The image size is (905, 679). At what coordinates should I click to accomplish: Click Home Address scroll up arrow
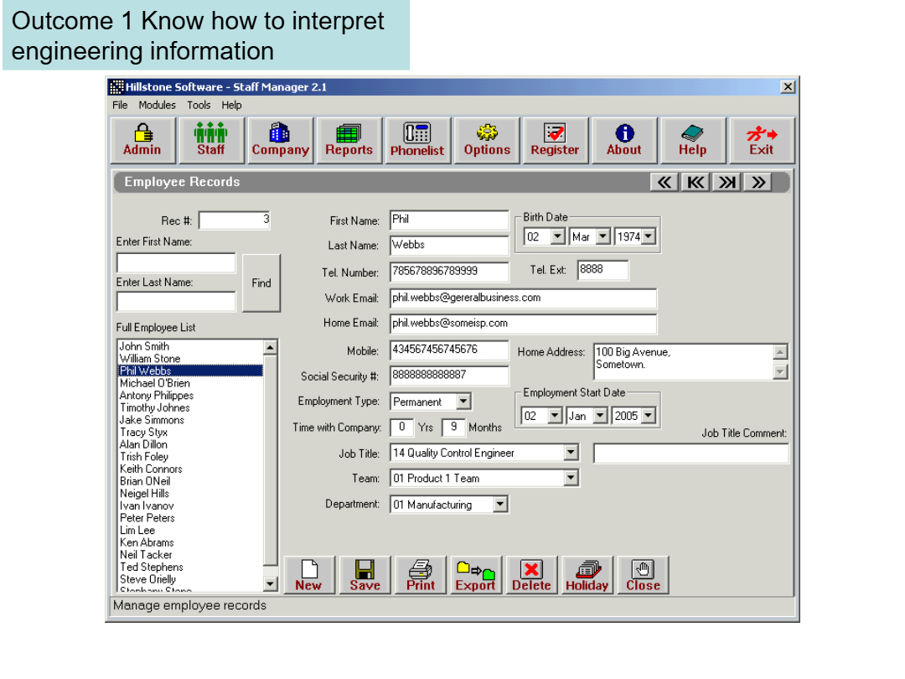[x=780, y=351]
